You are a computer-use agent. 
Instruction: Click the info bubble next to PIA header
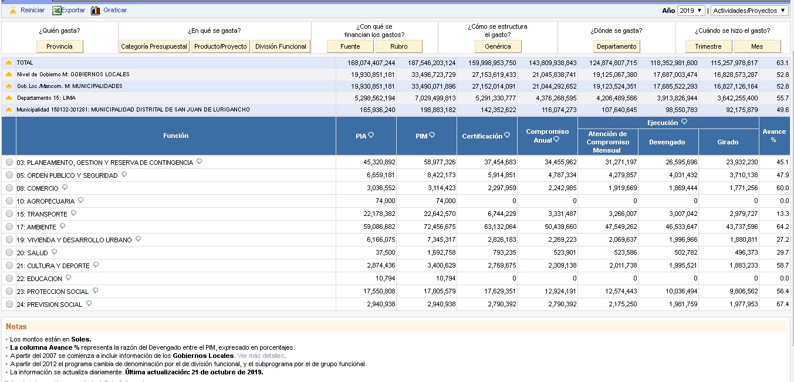371,136
